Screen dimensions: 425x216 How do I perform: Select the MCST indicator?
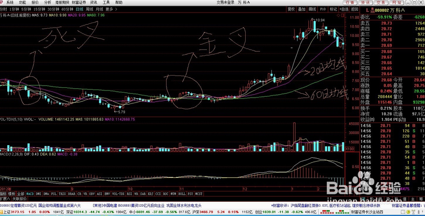198,194
